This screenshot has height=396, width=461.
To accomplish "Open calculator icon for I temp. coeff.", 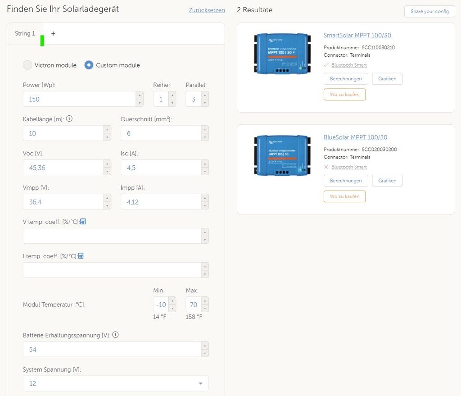I will click(81, 255).
